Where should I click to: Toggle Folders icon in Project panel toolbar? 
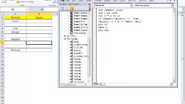(x=71, y=8)
